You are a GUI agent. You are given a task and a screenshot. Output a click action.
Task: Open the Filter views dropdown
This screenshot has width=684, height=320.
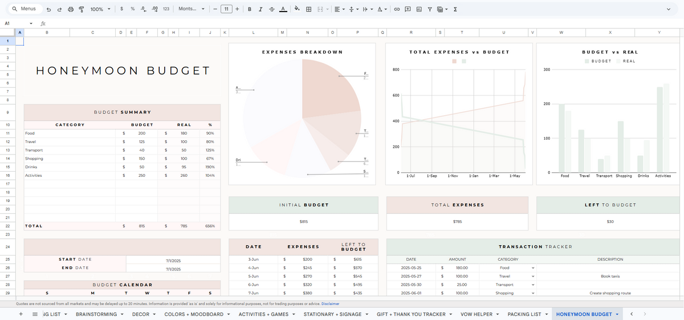(x=442, y=9)
